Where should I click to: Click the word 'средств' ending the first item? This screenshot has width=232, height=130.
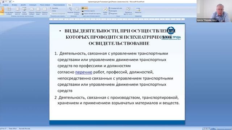coord(65,91)
